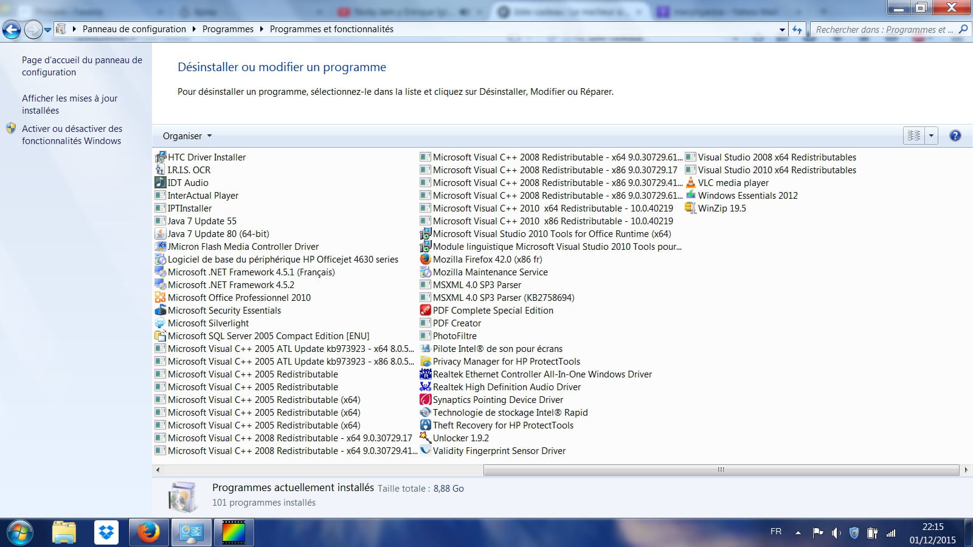Click Programmes in the address breadcrumb
This screenshot has height=547, width=973.
[228, 29]
